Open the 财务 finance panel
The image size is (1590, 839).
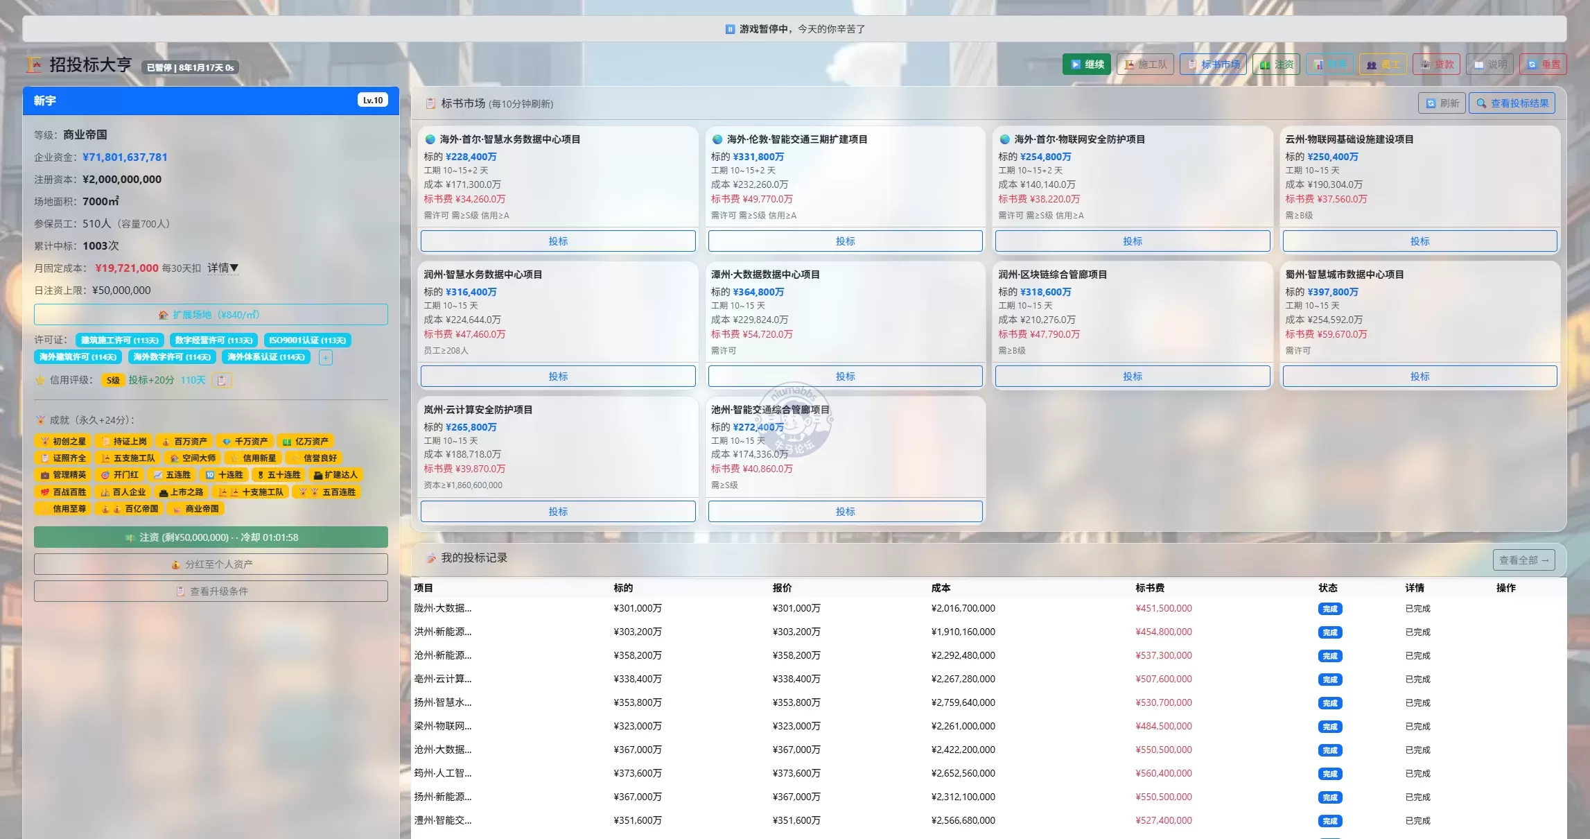1329,64
